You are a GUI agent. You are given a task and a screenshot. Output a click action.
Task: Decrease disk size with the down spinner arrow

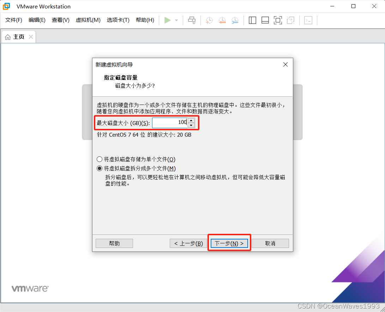click(x=191, y=125)
